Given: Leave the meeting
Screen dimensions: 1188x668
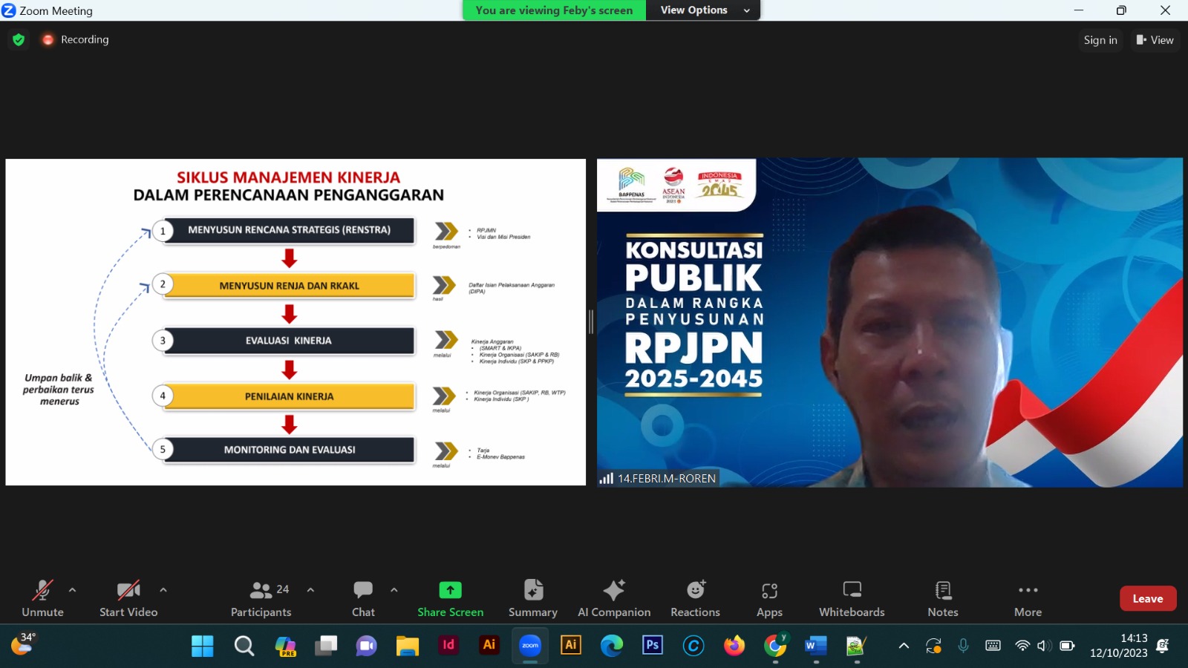Looking at the screenshot, I should [x=1147, y=598].
